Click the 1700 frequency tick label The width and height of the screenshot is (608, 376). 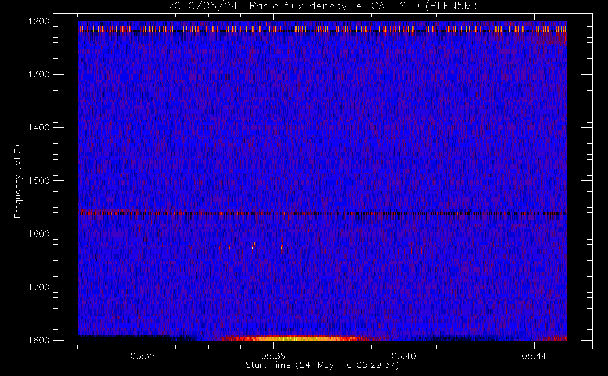tap(39, 287)
